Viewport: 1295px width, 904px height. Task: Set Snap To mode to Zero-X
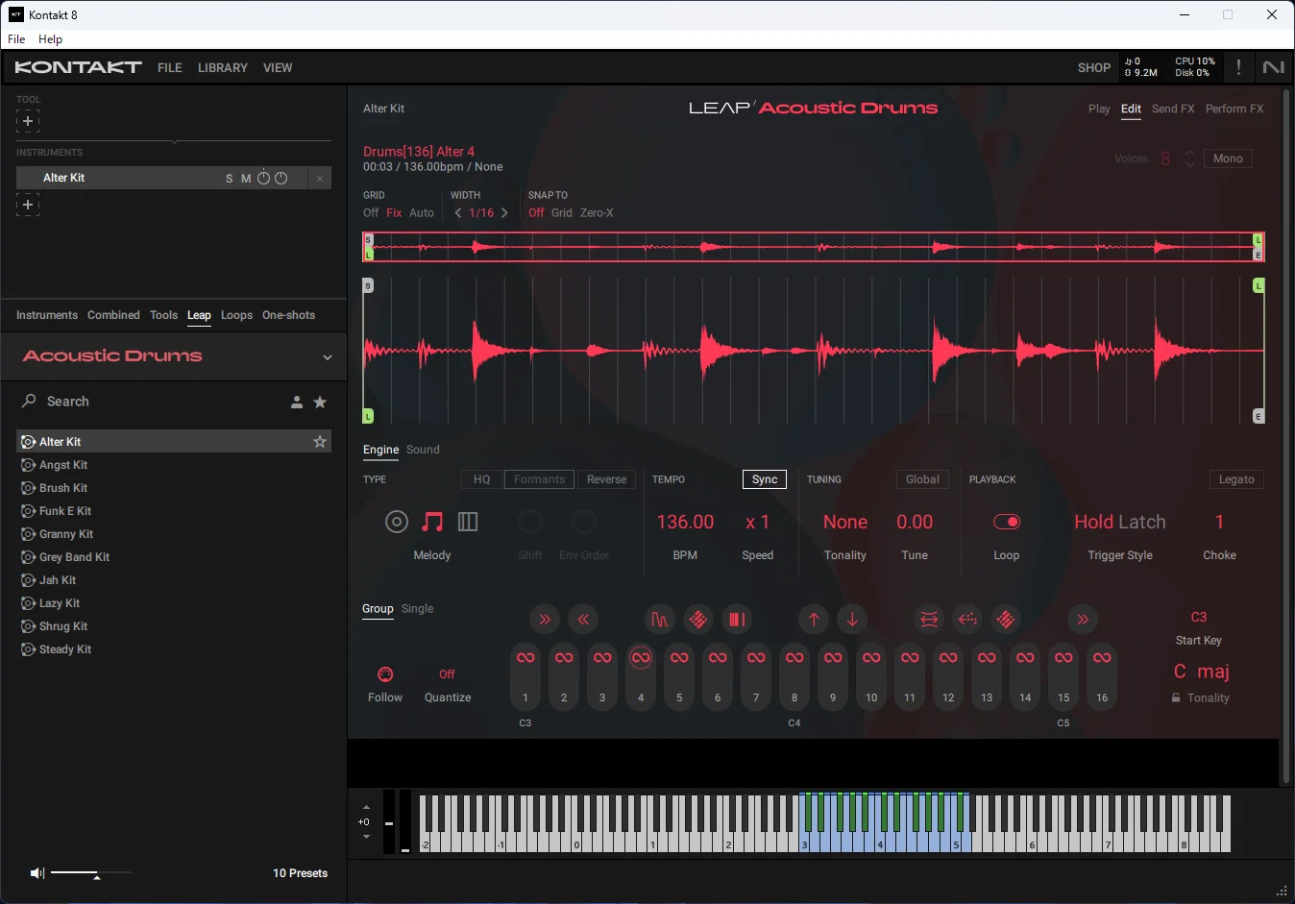[x=597, y=213]
